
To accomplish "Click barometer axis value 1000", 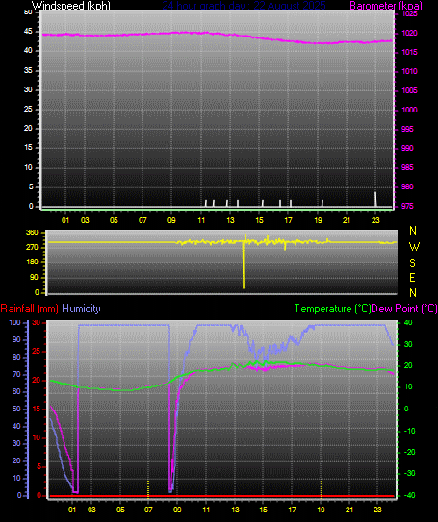I will point(409,110).
